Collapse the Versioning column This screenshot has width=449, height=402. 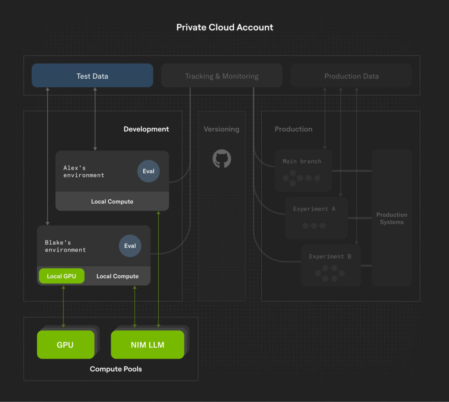[x=221, y=129]
